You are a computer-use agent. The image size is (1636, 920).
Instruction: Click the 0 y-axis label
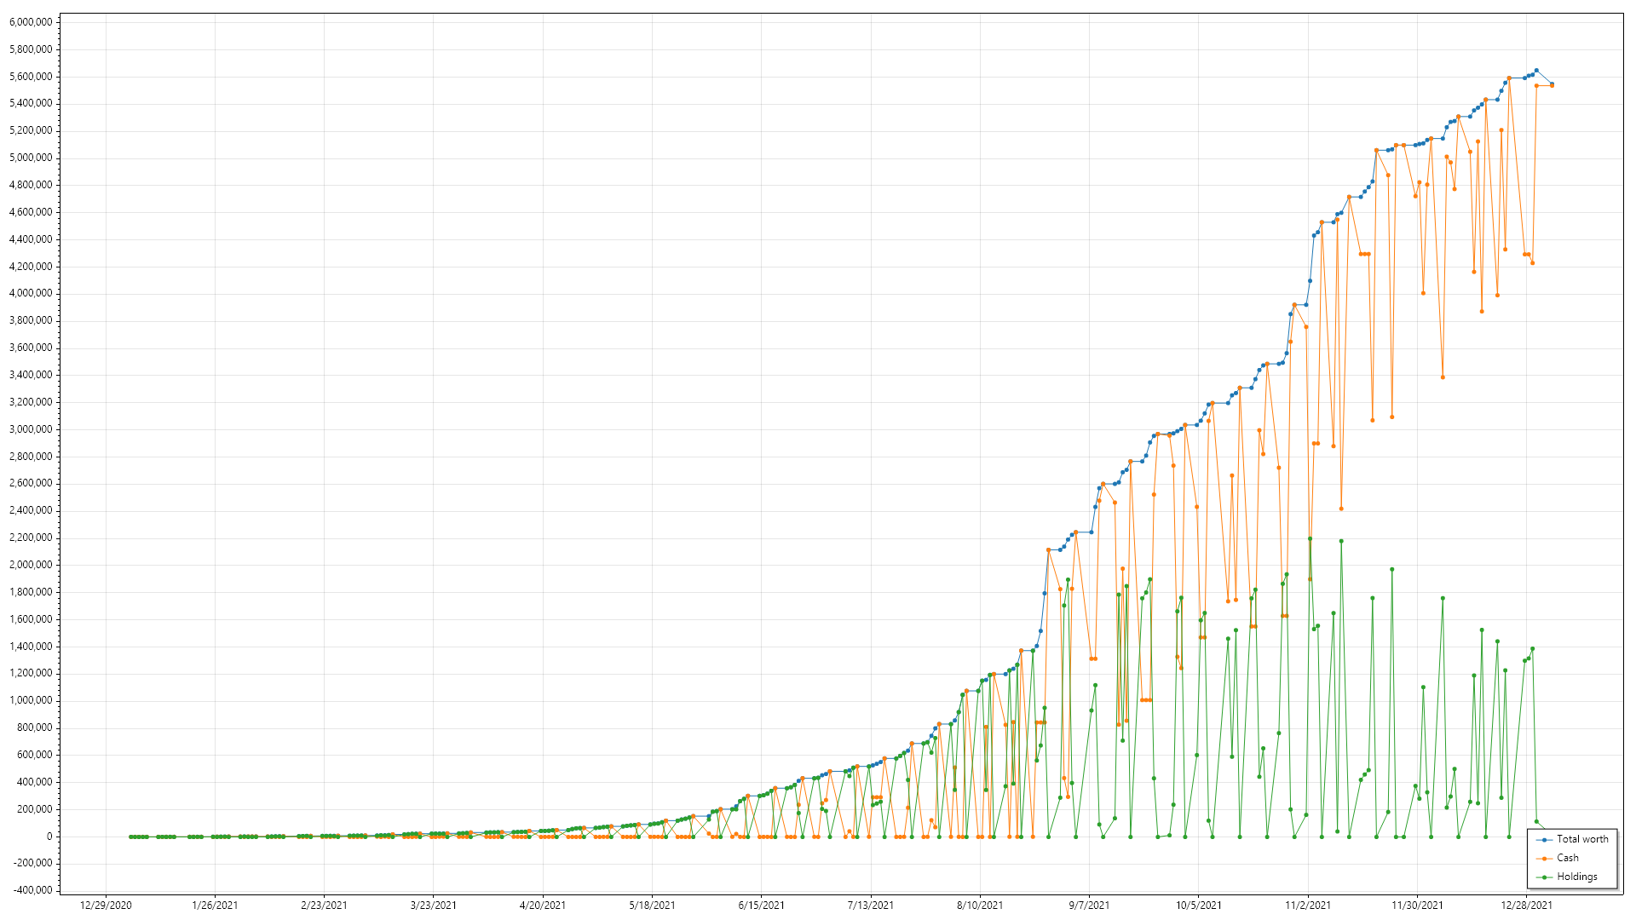pos(49,837)
